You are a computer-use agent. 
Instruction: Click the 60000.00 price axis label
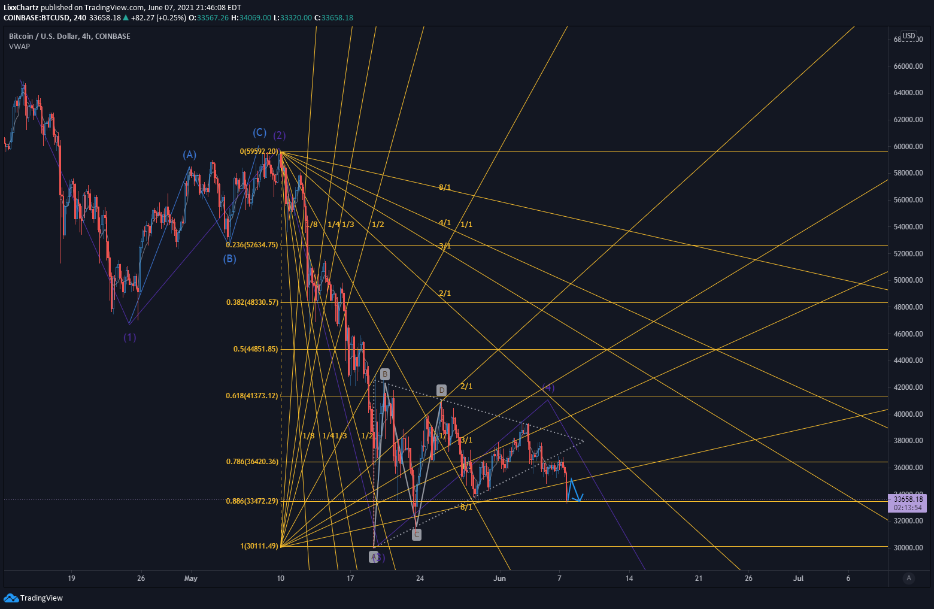(908, 147)
